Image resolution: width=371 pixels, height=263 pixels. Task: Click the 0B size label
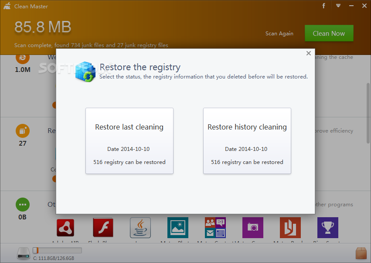point(23,217)
